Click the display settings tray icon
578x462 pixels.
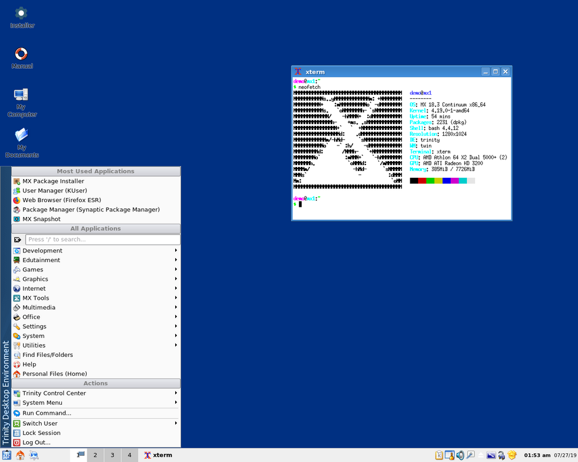[x=491, y=456]
